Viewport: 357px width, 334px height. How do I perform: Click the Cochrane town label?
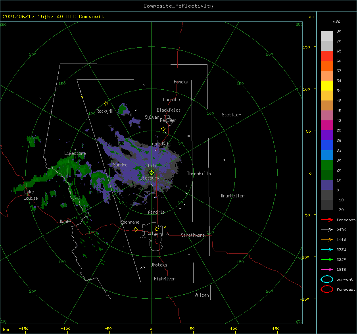[x=130, y=222]
